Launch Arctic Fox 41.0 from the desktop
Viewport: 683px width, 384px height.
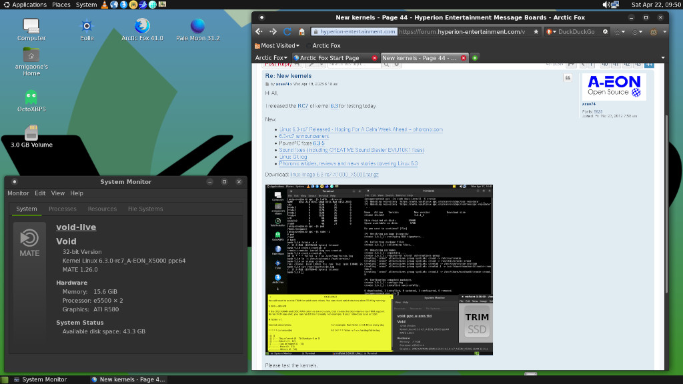coord(142,29)
